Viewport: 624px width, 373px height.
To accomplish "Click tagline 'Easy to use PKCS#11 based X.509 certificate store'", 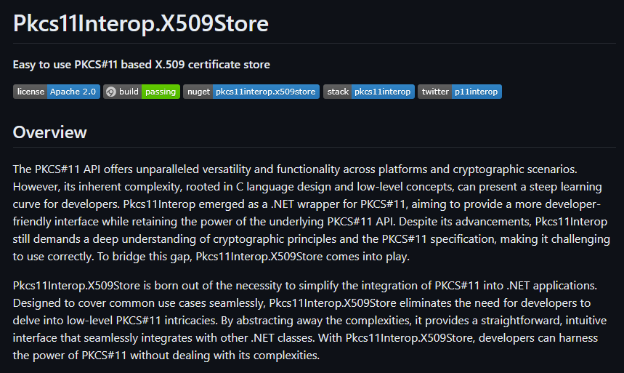I will click(x=141, y=65).
